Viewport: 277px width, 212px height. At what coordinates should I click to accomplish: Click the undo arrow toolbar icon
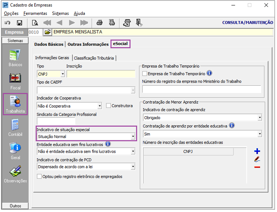(7, 23)
